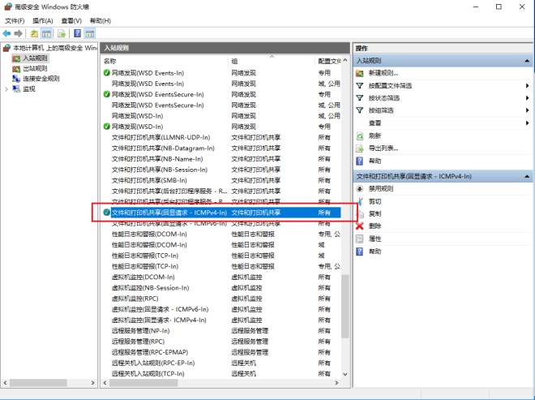Sort by the 配置文件 column header
Image resolution: width=535 pixels, height=400 pixels.
point(328,61)
